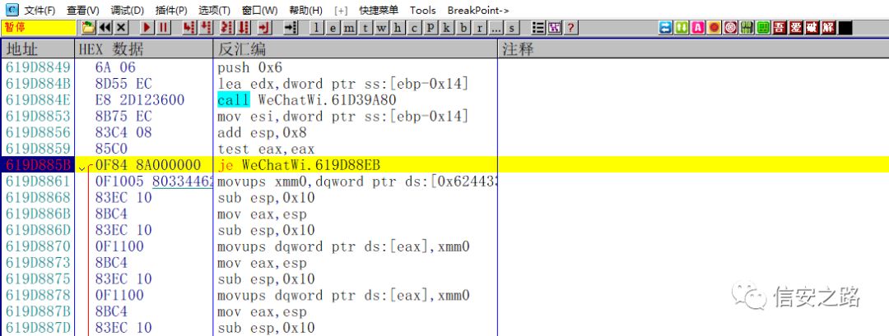Click the green binary digits plugin icon
The height and width of the screenshot is (336, 889).
(747, 27)
